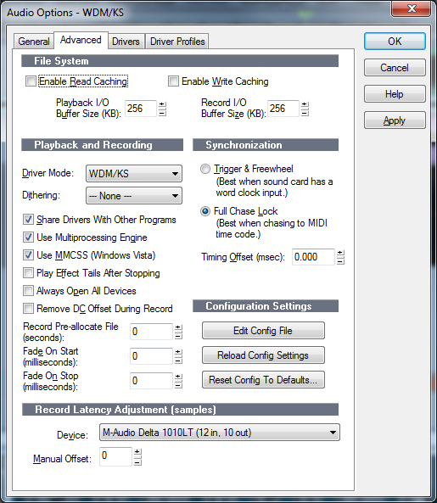Click into the Timing Offset value field

(x=313, y=257)
